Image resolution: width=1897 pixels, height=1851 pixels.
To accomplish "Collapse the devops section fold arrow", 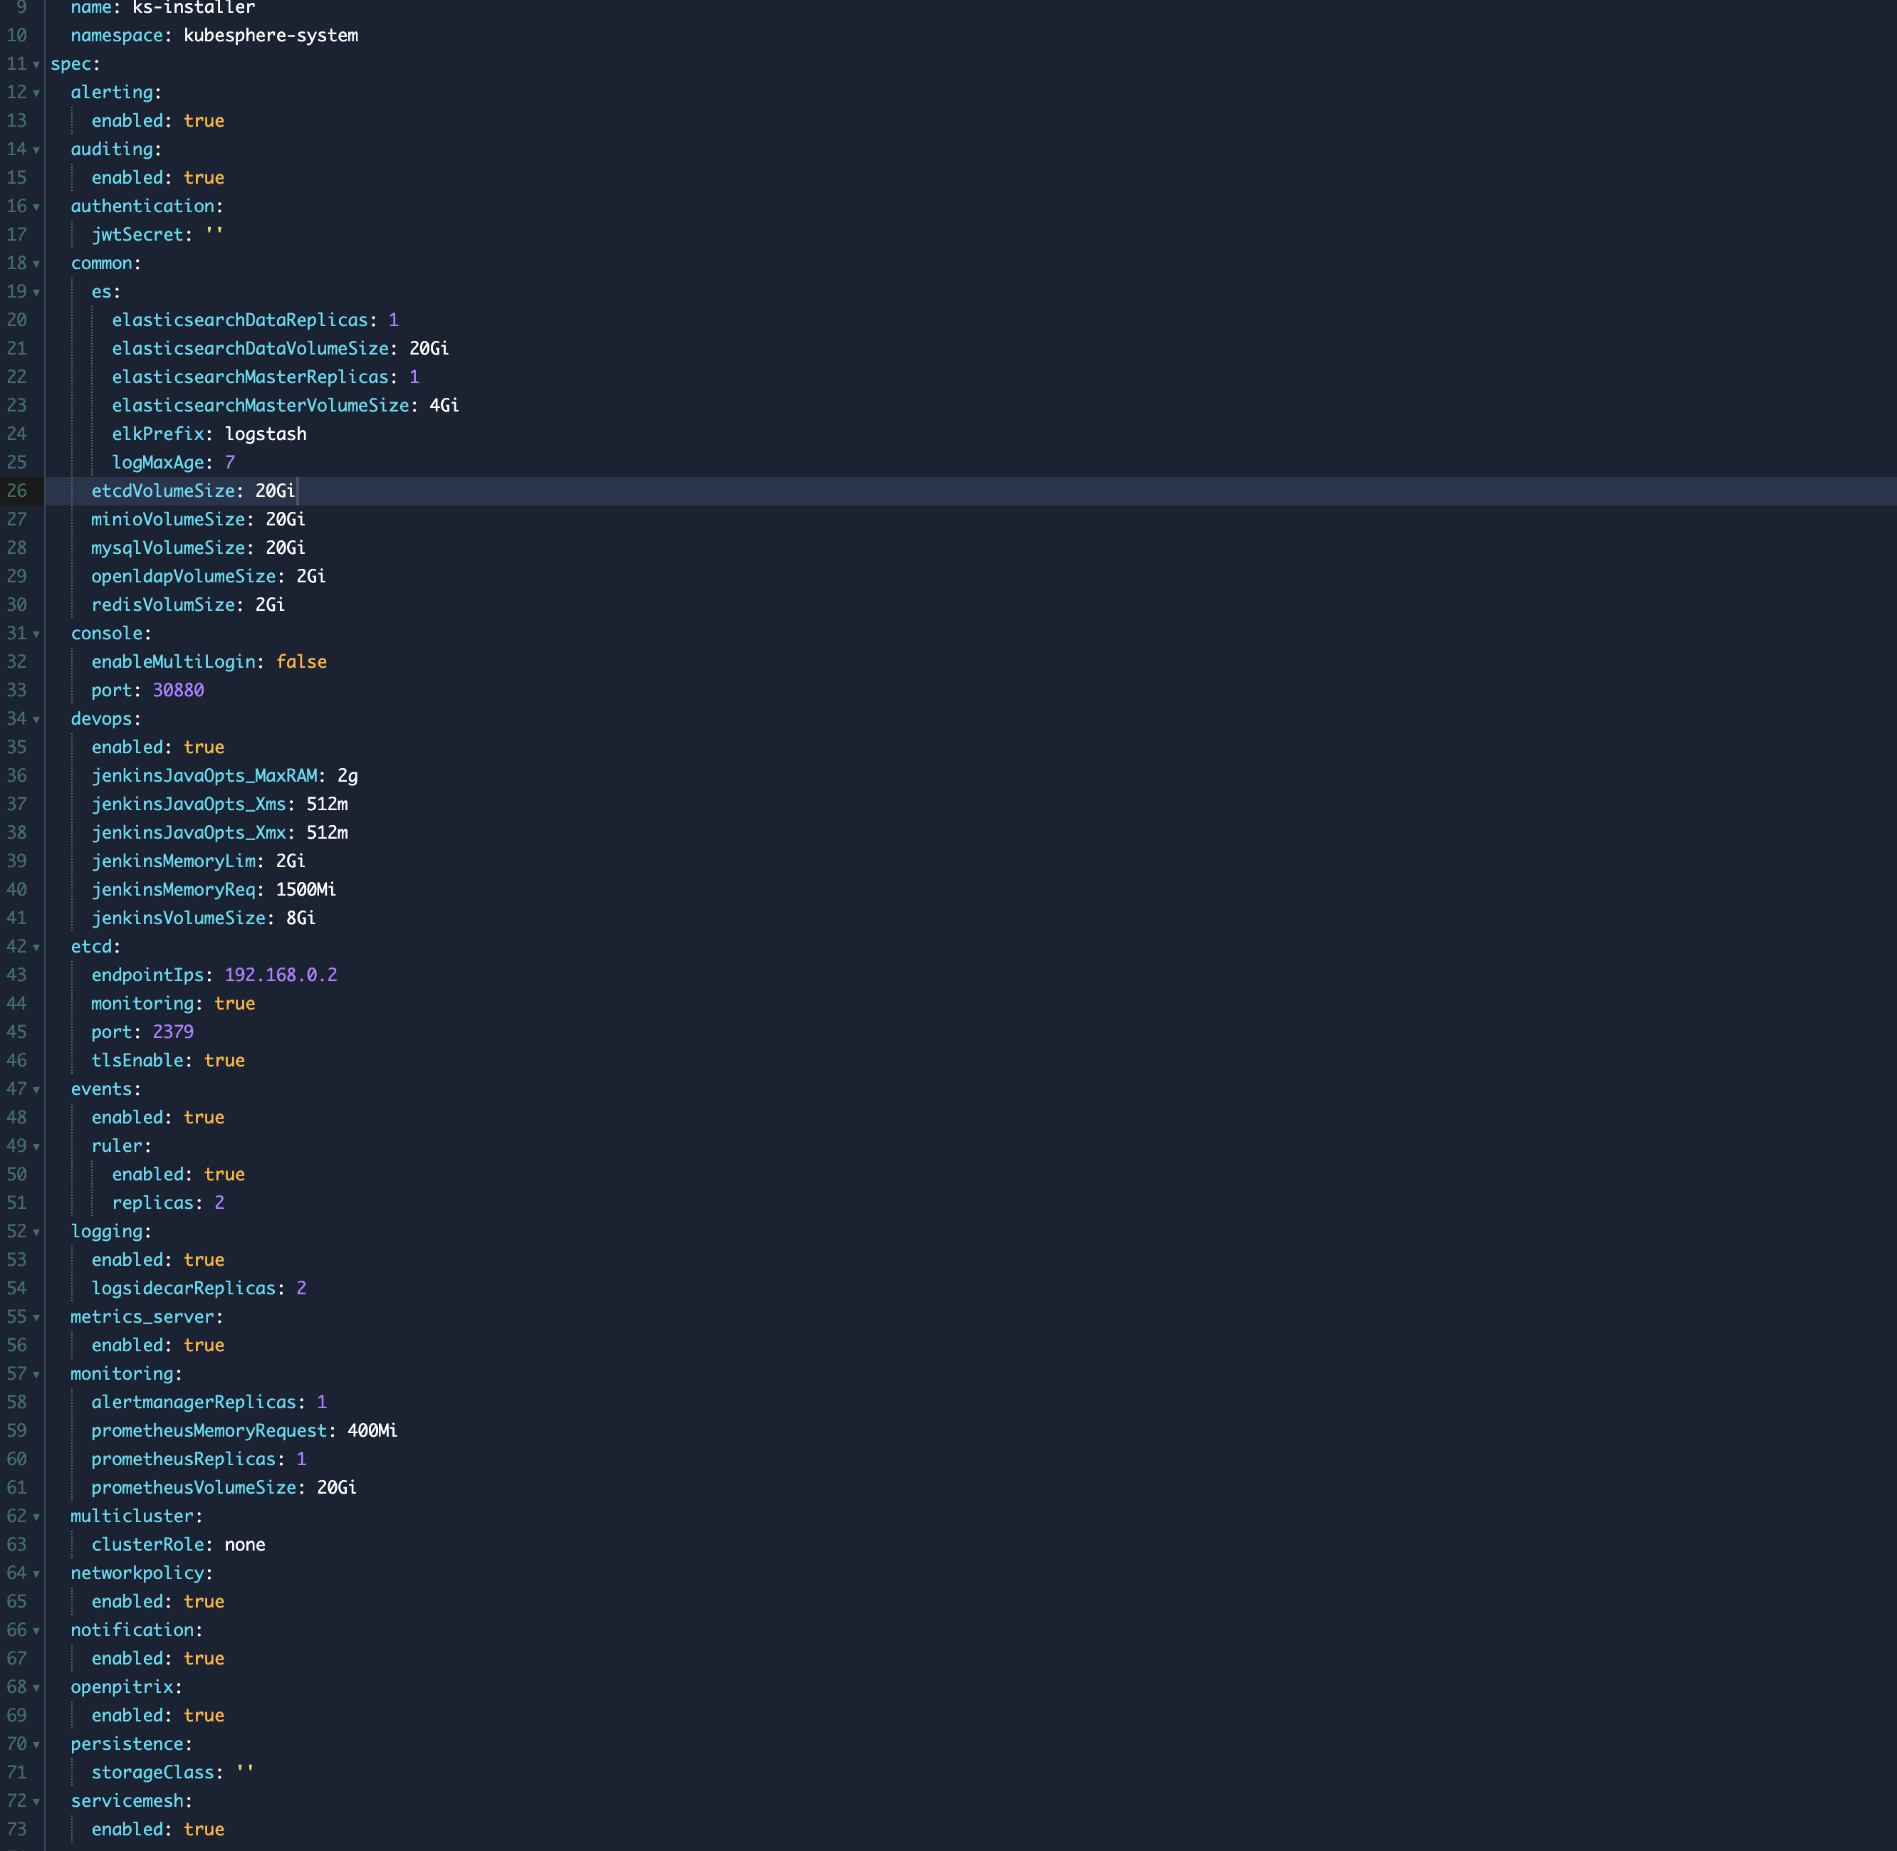I will tap(36, 720).
